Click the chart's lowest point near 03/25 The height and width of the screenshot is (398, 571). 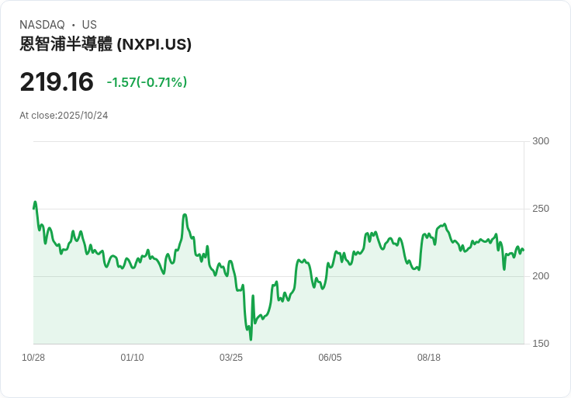pos(251,338)
